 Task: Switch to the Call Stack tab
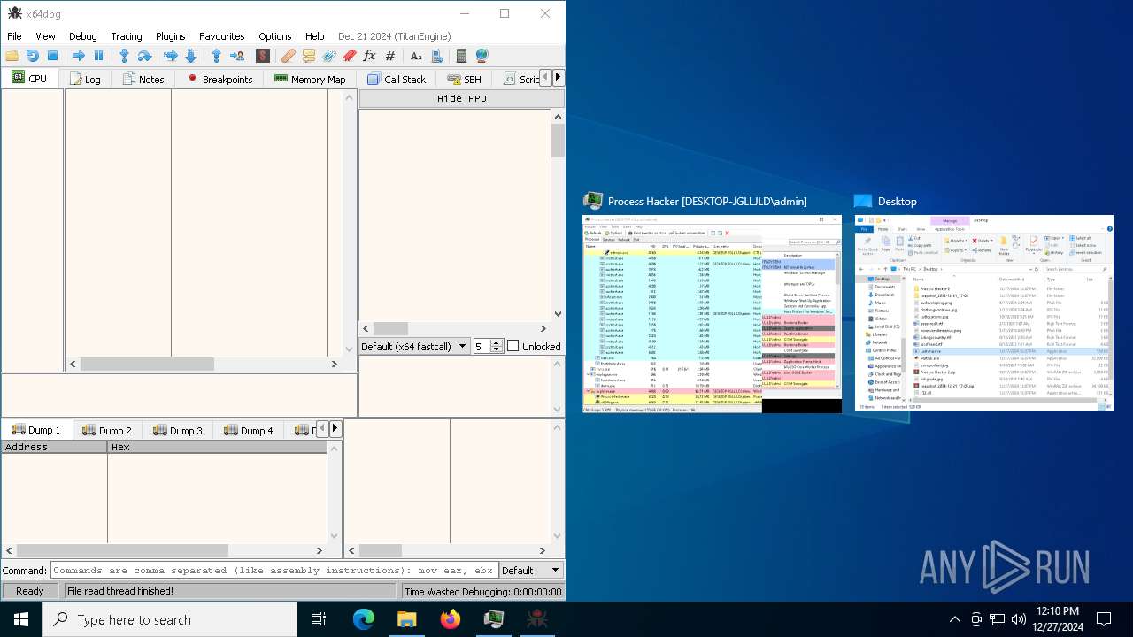397,79
